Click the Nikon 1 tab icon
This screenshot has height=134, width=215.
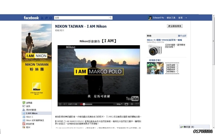[24, 117]
